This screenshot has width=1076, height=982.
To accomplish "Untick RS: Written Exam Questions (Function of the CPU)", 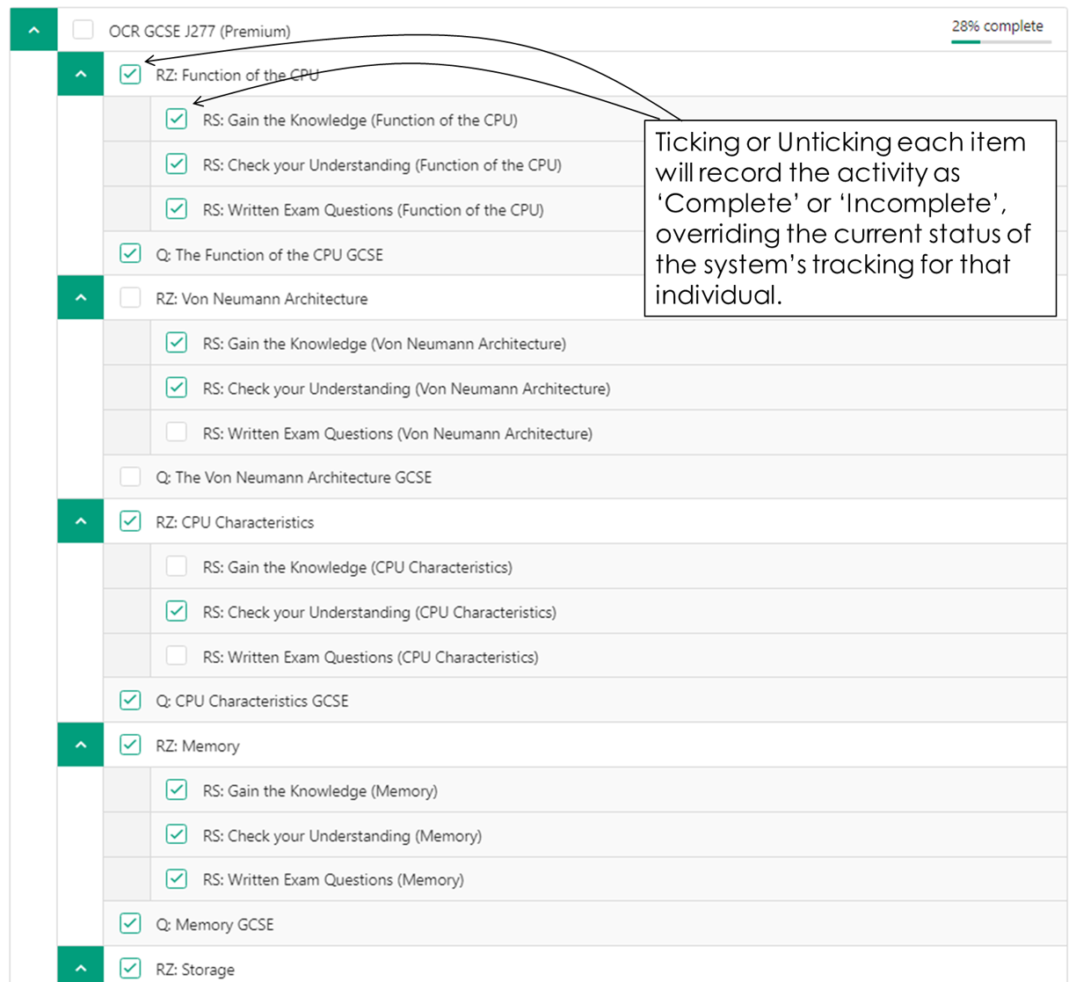I will (x=177, y=208).
